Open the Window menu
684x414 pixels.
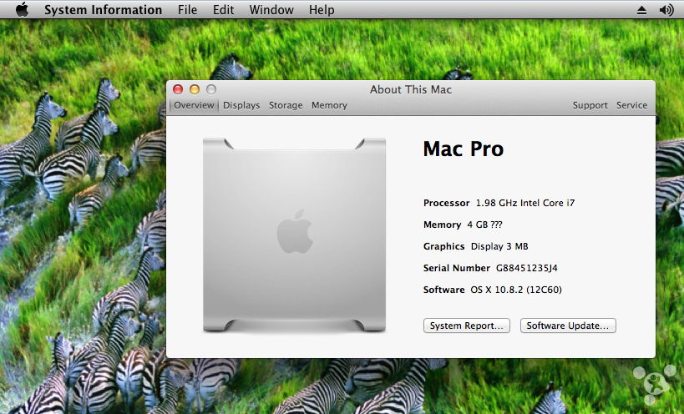click(x=271, y=9)
